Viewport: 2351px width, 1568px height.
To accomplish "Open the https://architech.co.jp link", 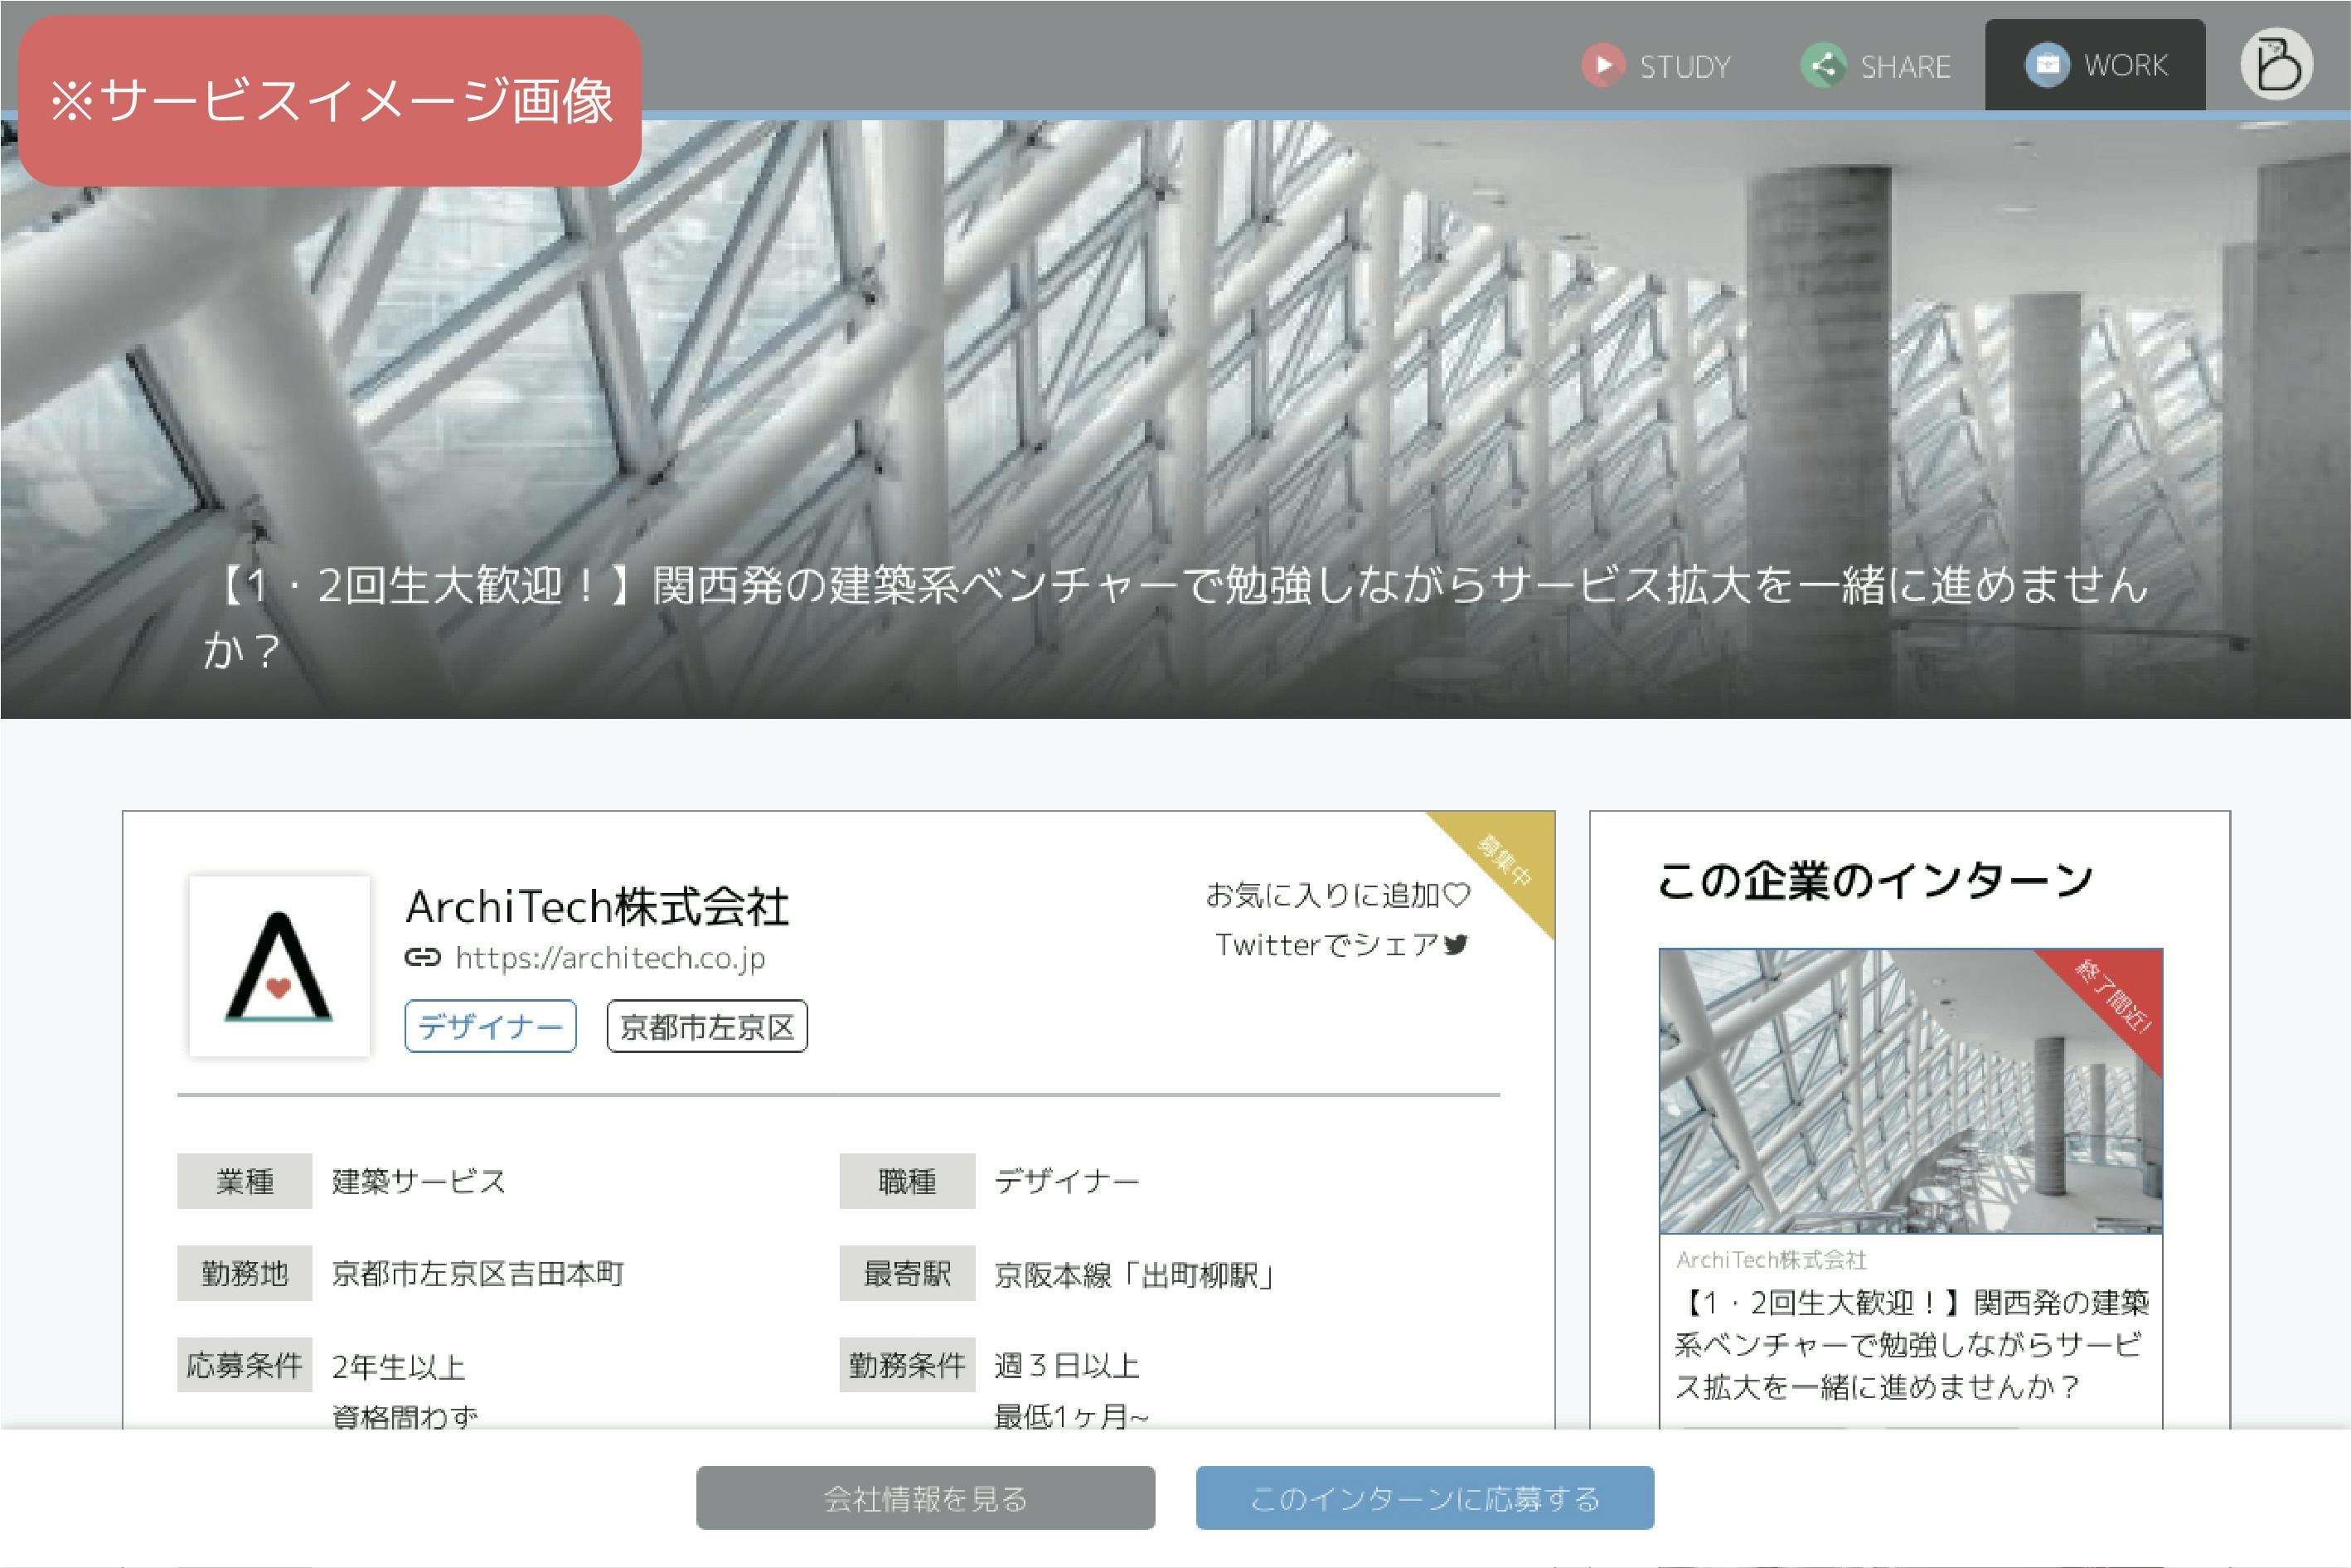I will click(x=610, y=958).
